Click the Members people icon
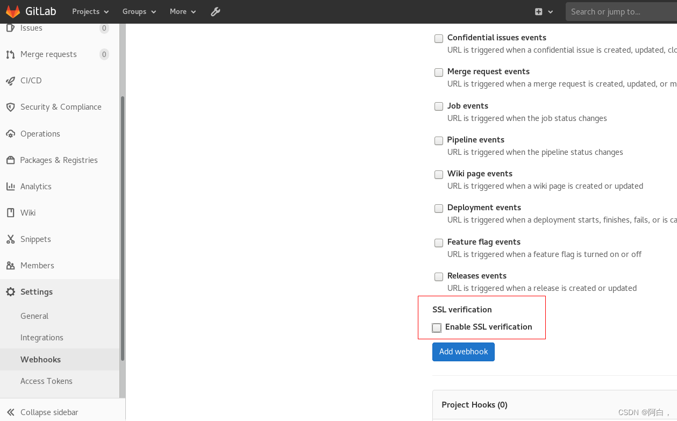677x421 pixels. click(x=10, y=266)
